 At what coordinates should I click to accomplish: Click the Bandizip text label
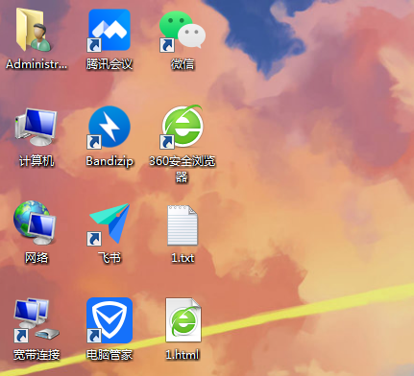tap(110, 161)
